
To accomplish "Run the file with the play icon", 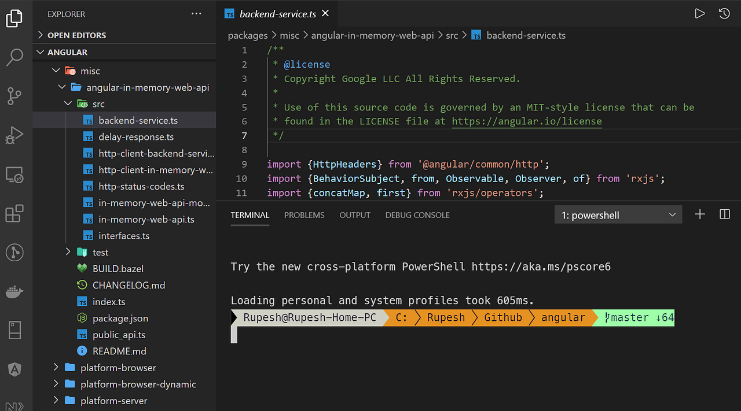I will tap(700, 14).
